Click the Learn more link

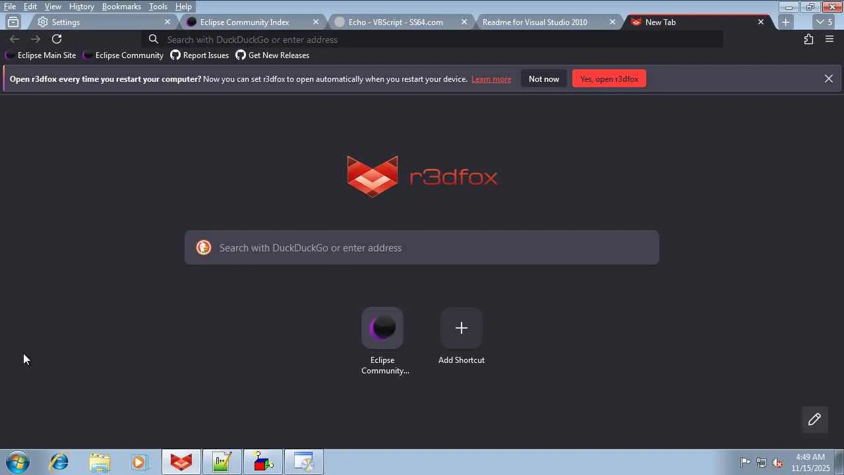[x=491, y=79]
